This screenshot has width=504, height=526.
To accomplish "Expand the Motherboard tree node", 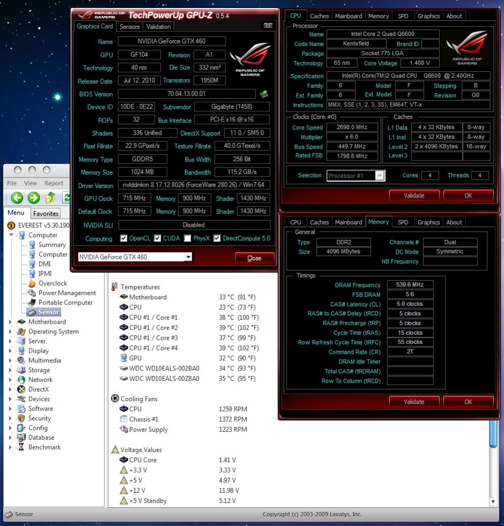I will tap(10, 322).
